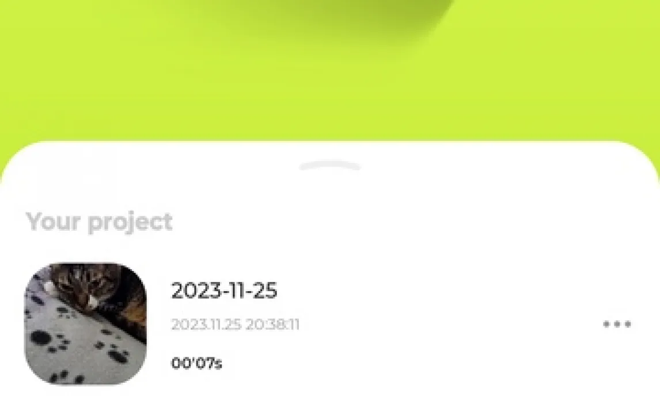Open the three-dot more options menu
The height and width of the screenshot is (412, 660).
tap(617, 324)
